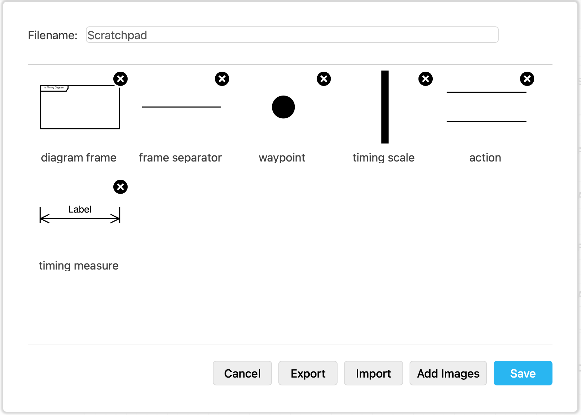Remove the action shape
The image size is (581, 415).
click(527, 79)
